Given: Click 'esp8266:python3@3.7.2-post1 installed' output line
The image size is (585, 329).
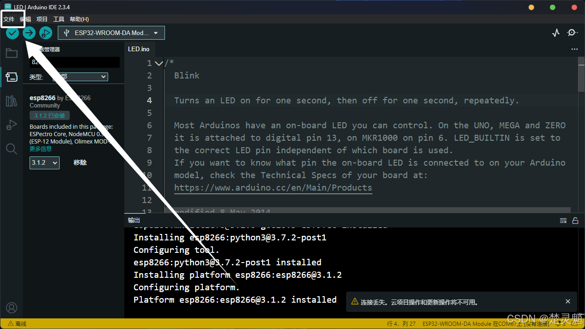Looking at the screenshot, I should (227, 262).
